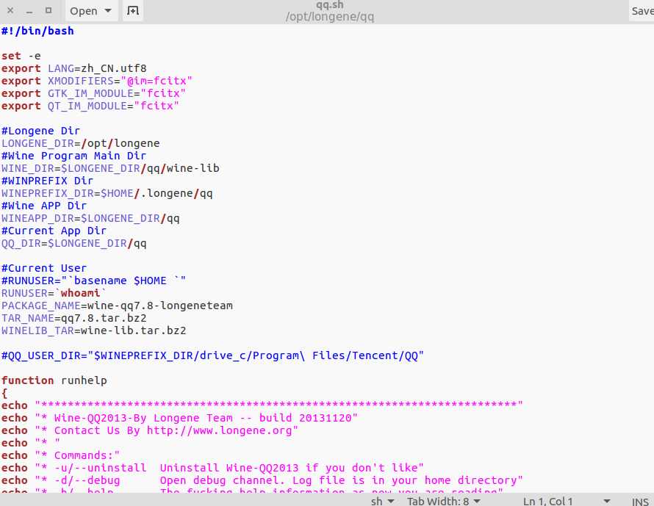Screen dimensions: 654x506
Task: Click the XMODIFIERS="@im=fcitx" line
Action: [x=97, y=81]
